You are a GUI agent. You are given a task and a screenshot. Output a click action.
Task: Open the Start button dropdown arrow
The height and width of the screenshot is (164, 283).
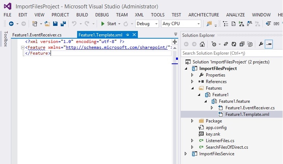pos(119,24)
